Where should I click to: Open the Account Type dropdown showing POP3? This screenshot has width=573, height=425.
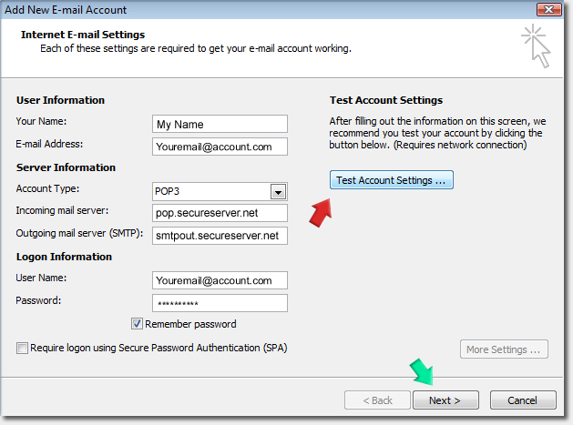279,192
